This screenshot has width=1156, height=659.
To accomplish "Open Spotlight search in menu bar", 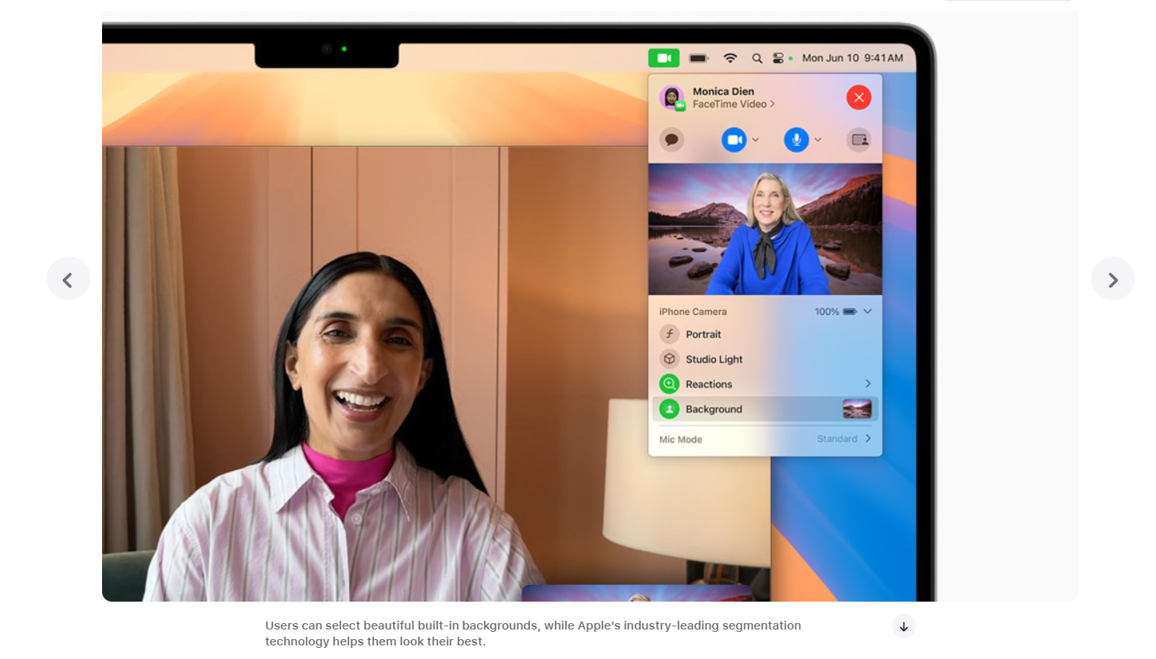I will click(x=757, y=58).
